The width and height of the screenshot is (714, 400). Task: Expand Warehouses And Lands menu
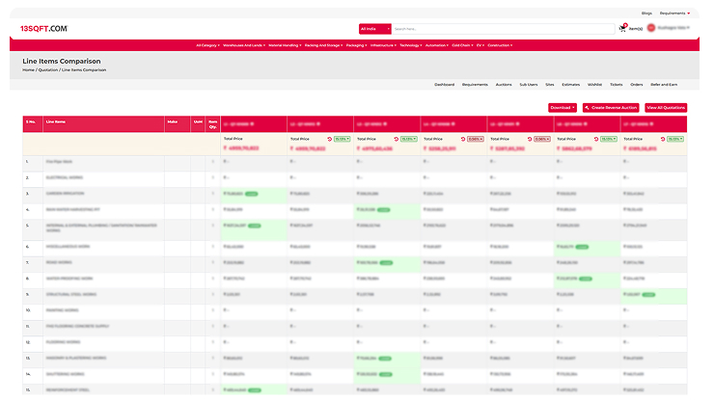pos(244,45)
